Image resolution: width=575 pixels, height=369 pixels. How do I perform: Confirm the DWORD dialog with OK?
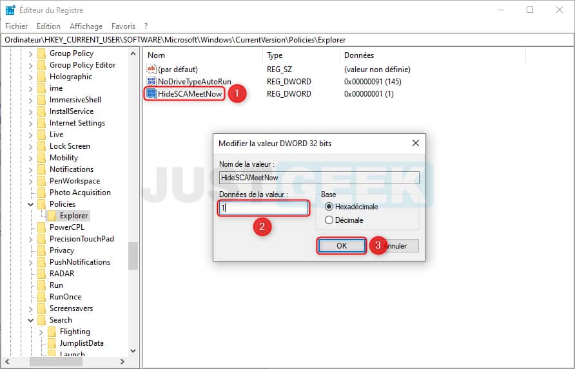[342, 246]
